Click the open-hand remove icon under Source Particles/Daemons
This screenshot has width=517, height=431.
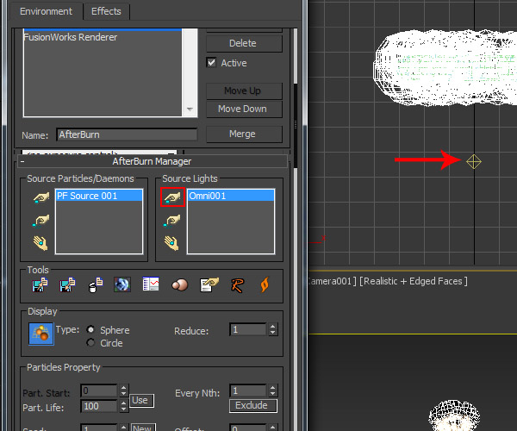(x=40, y=243)
